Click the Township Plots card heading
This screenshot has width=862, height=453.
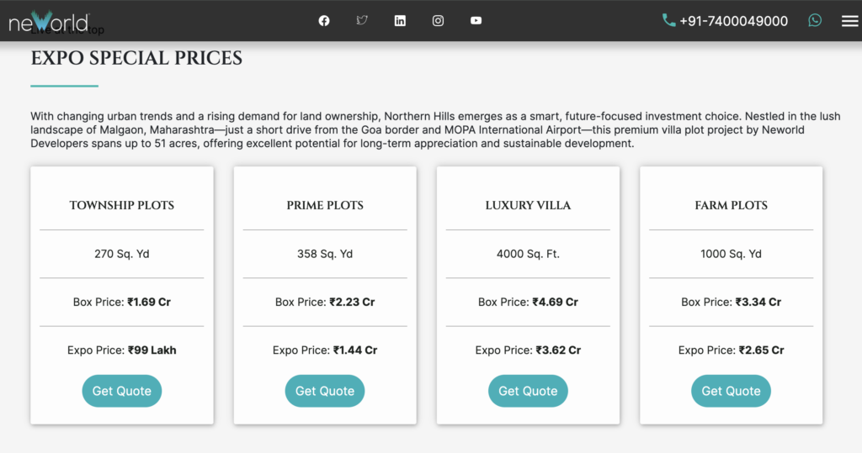click(122, 205)
